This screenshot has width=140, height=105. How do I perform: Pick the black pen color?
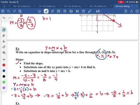pos(4,76)
